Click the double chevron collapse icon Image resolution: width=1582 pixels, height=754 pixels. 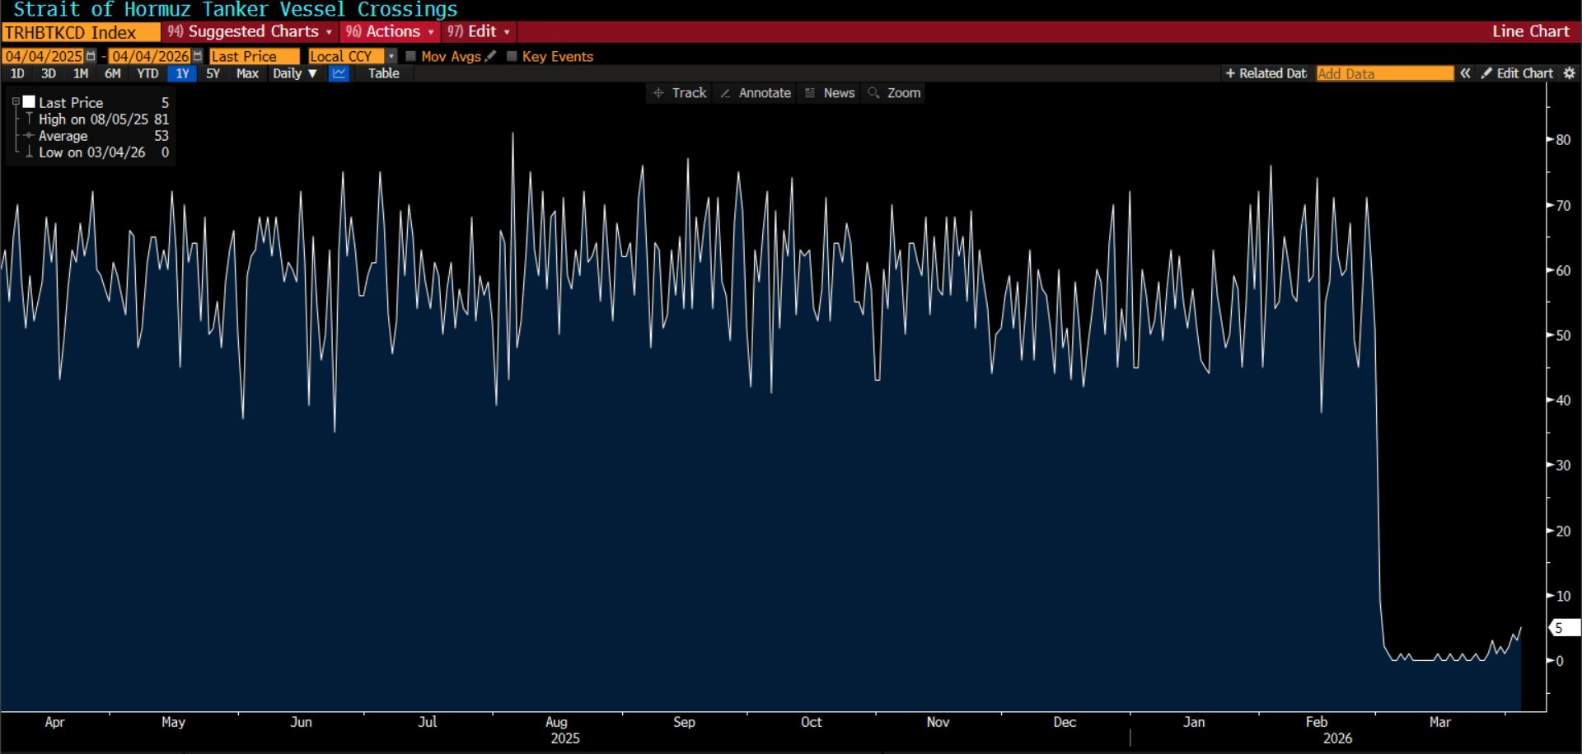tap(1465, 73)
